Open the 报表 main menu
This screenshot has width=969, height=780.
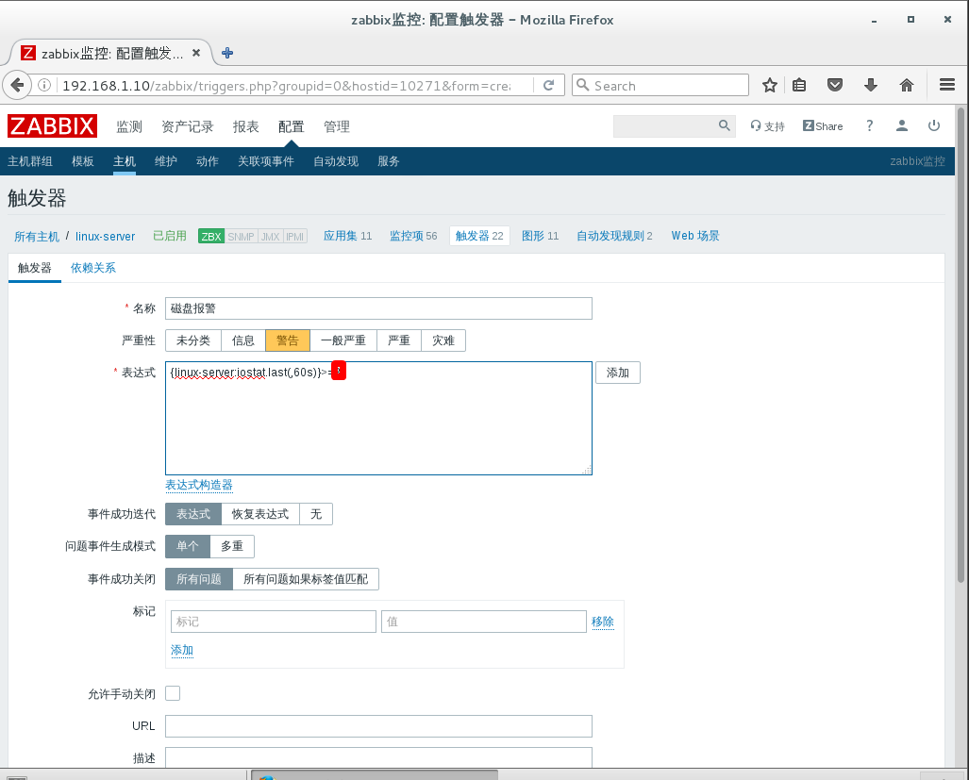(x=246, y=126)
